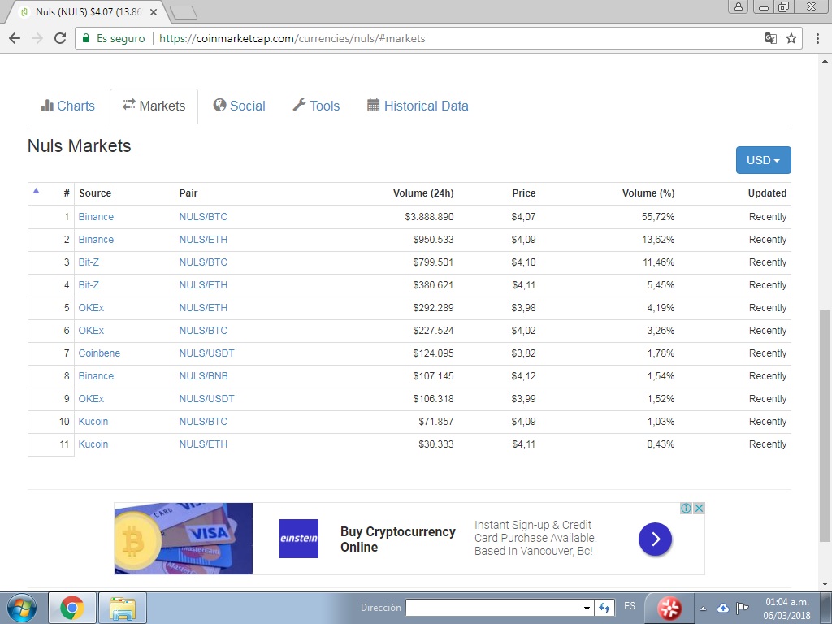This screenshot has height=624, width=832.
Task: Open the Historical Data tab
Action: tap(418, 106)
